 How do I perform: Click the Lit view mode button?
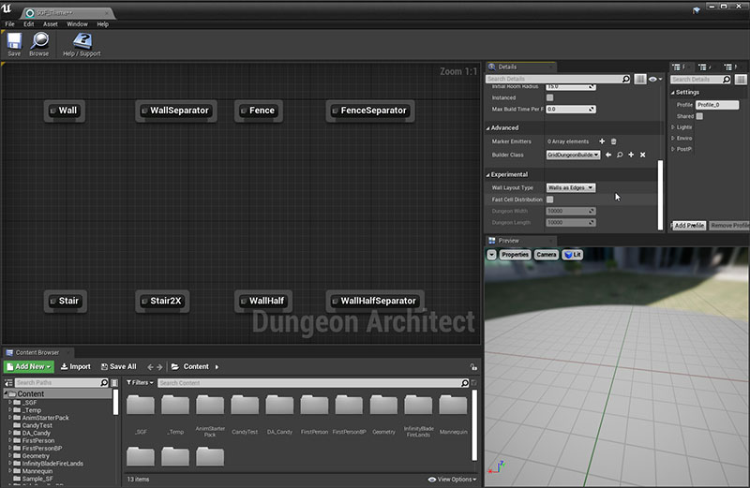click(x=573, y=255)
